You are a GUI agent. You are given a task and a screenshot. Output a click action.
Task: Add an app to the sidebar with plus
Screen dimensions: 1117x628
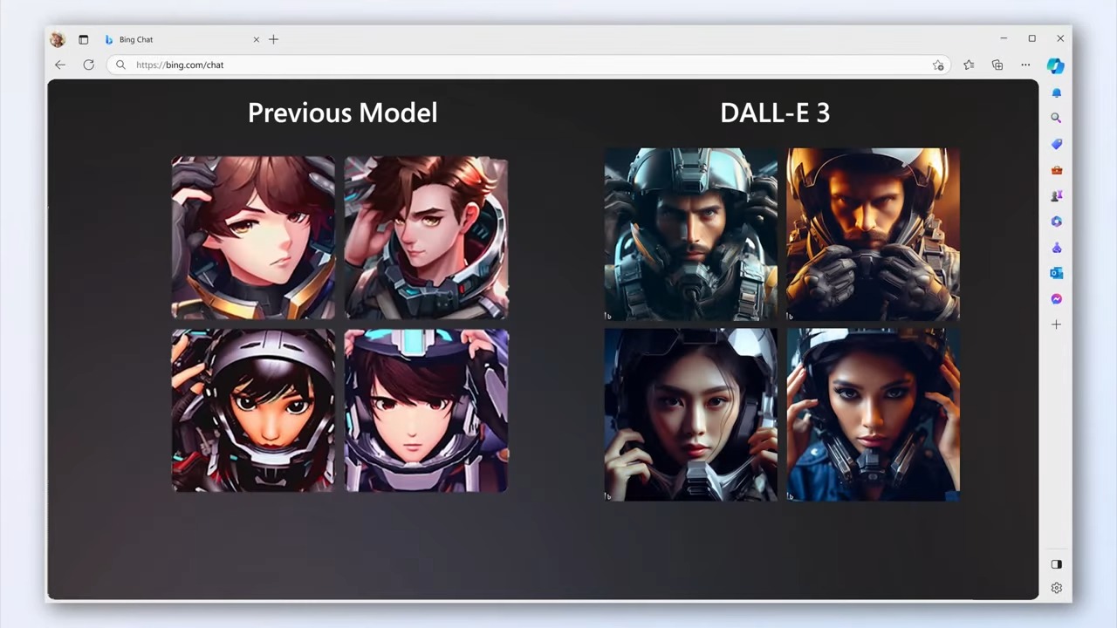click(x=1056, y=324)
